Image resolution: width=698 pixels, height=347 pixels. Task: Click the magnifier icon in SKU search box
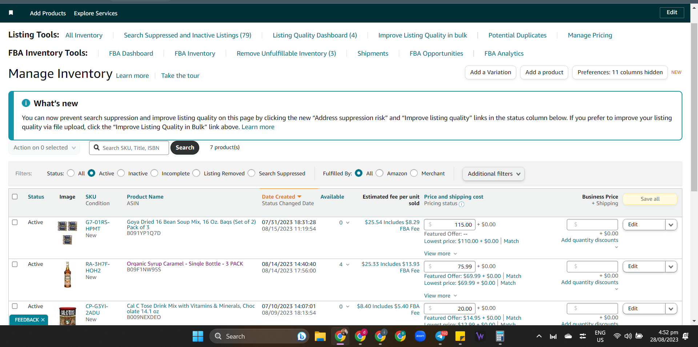click(97, 147)
